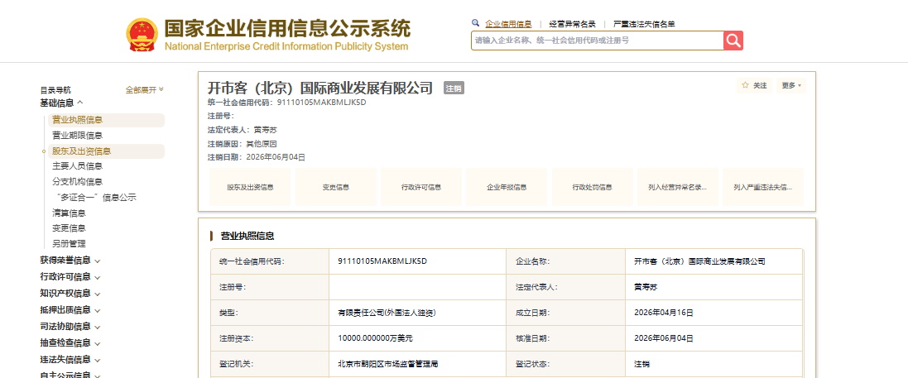The height and width of the screenshot is (378, 908).
Task: Collapse the 基础信息 section
Action: coord(62,103)
